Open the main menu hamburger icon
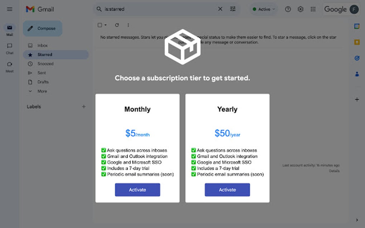365x228 pixels. pos(10,9)
